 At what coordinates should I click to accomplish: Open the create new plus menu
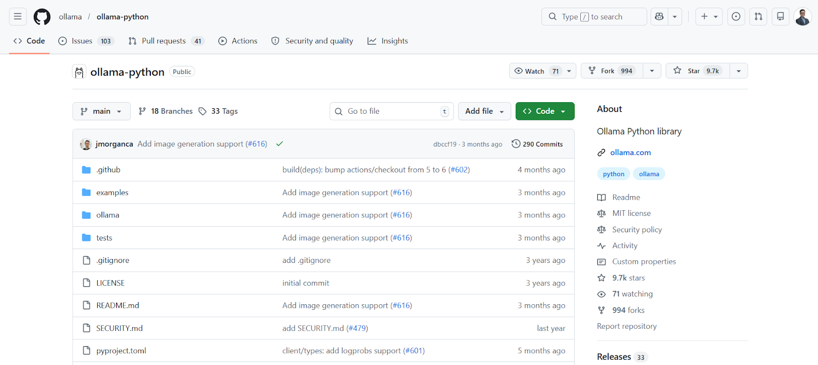point(709,17)
